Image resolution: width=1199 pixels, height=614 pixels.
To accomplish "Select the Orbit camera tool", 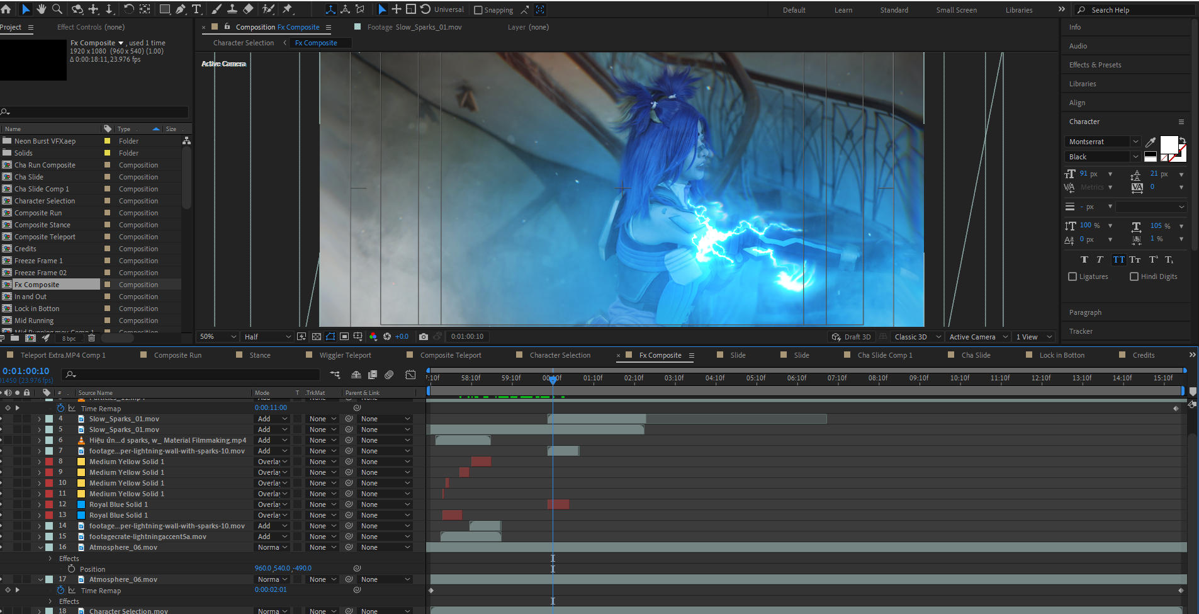I will (x=77, y=9).
